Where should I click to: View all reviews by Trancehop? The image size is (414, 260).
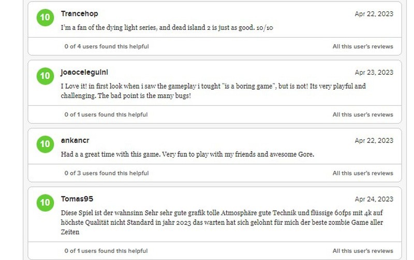point(363,46)
